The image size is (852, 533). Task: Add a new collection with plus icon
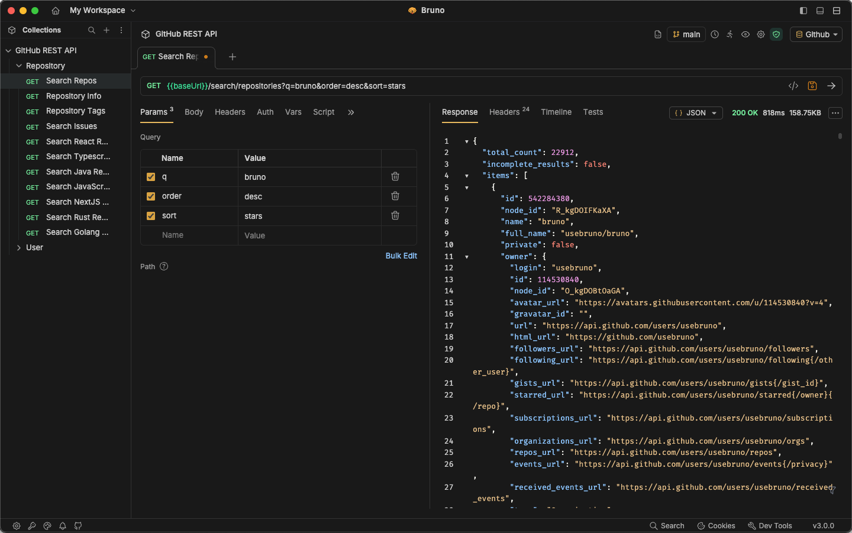(x=106, y=30)
